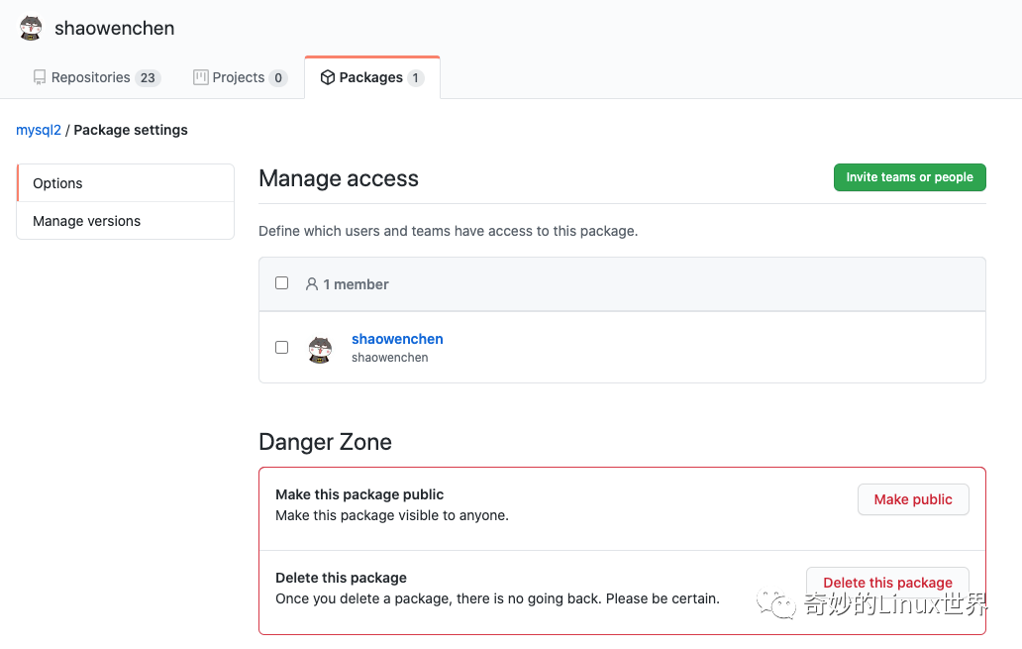Click shaowenchen's avatar in the member list
Image resolution: width=1022 pixels, height=649 pixels.
tap(320, 347)
